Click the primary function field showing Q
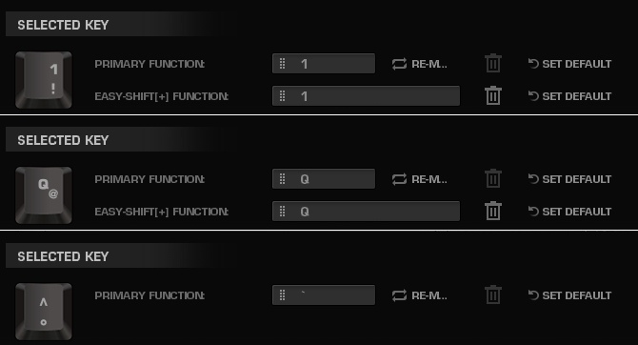 tap(324, 179)
